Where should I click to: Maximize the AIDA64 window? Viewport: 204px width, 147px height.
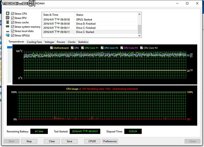pos(187,3)
